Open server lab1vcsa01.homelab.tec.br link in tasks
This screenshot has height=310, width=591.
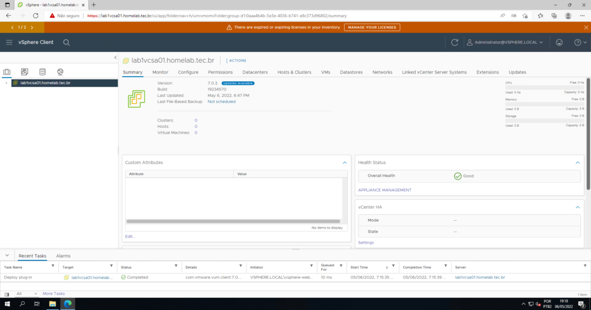pos(480,277)
